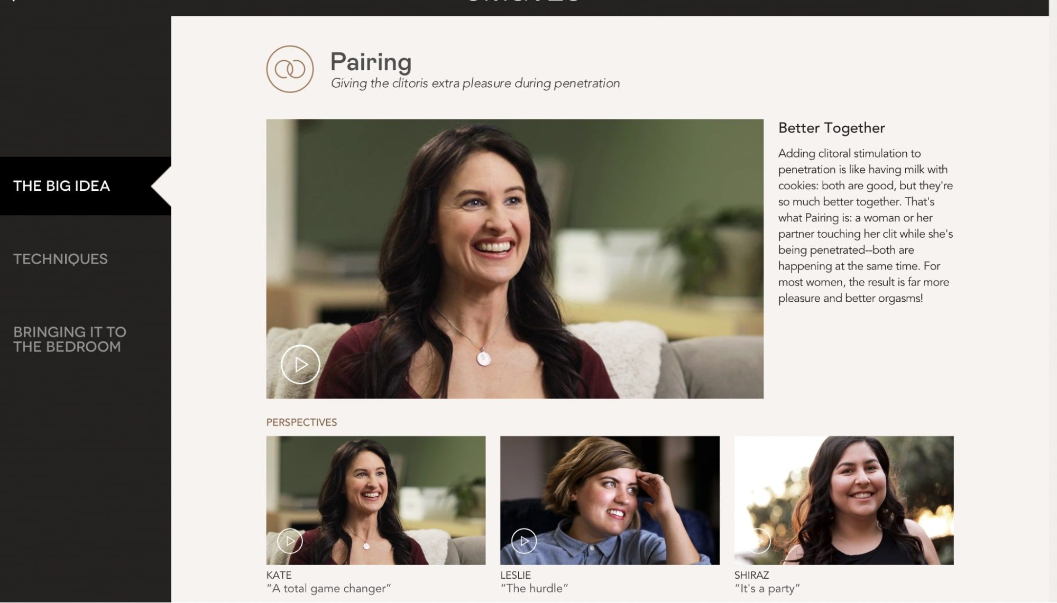Click the subtitle below the Pairing title
The width and height of the screenshot is (1057, 603).
(x=475, y=84)
